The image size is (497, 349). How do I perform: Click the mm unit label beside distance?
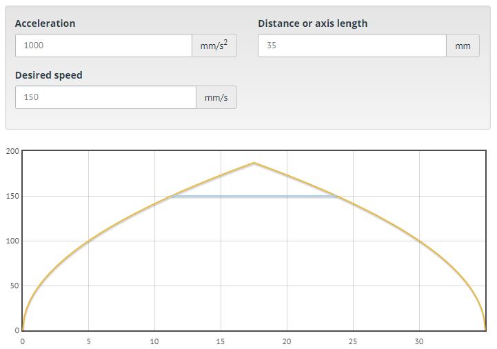(463, 46)
